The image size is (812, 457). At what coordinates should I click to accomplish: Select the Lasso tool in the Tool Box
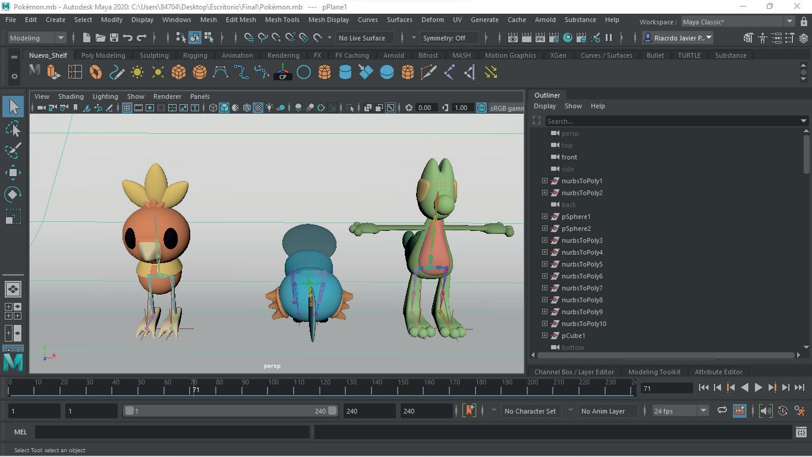coord(13,129)
